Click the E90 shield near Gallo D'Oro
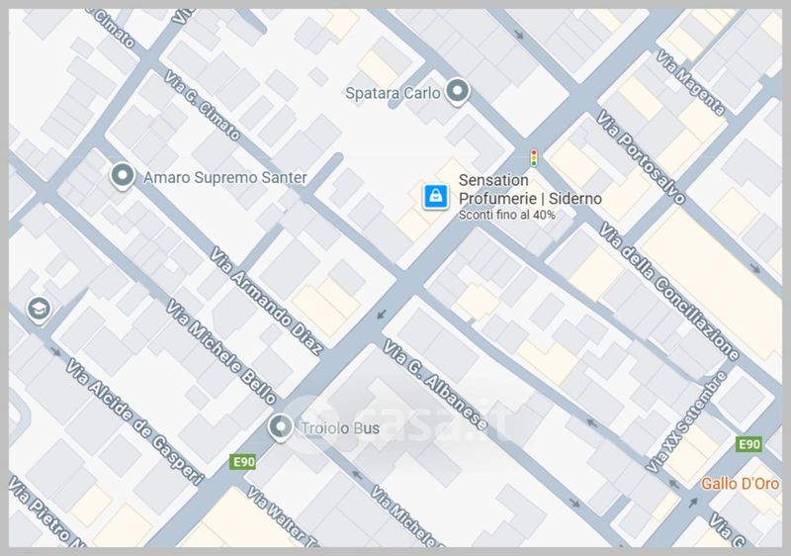Screen dimensions: 791x556 (x=748, y=444)
